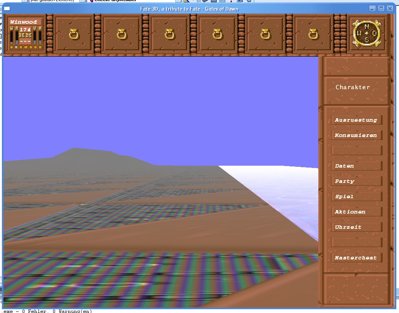This screenshot has width=399, height=313.
Task: Open the third of the six ring slots
Action: point(169,34)
